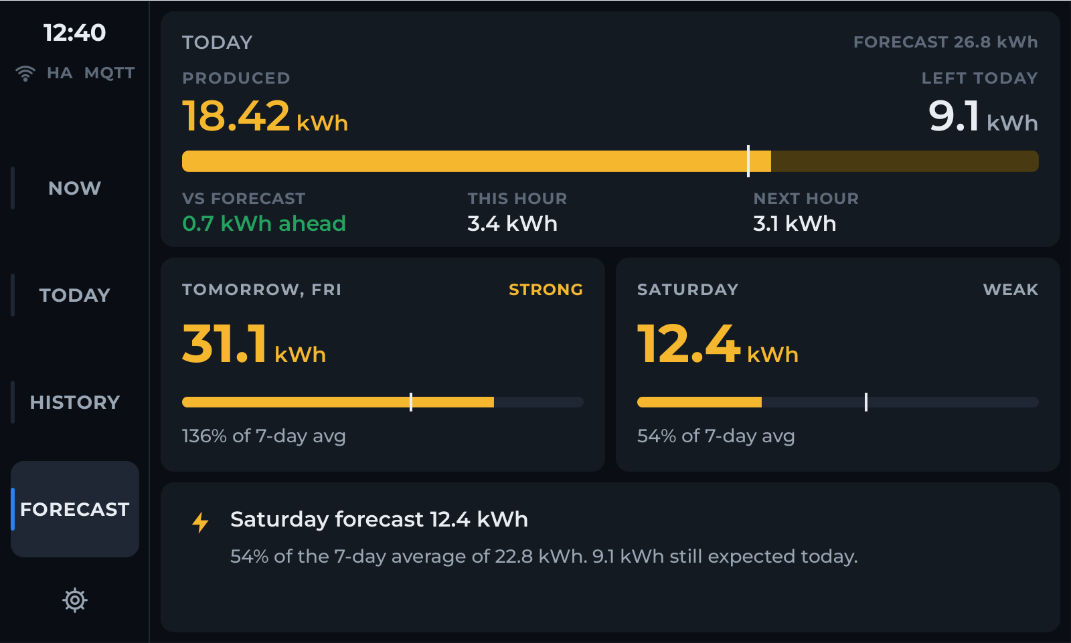Switch to the NOW tab
The height and width of the screenshot is (643, 1071).
pos(75,188)
